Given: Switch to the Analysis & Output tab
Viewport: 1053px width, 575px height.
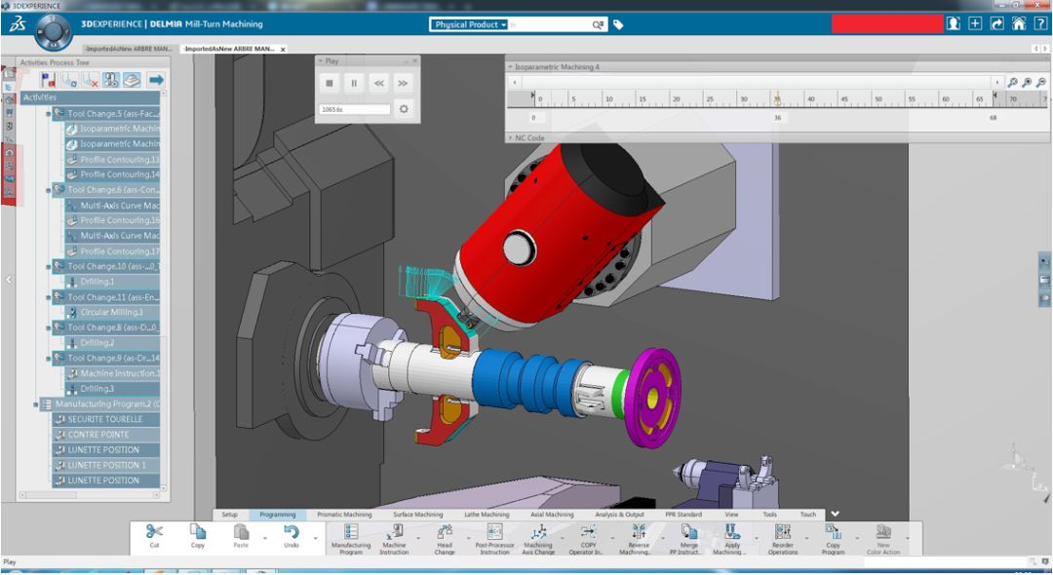Looking at the screenshot, I should point(620,515).
